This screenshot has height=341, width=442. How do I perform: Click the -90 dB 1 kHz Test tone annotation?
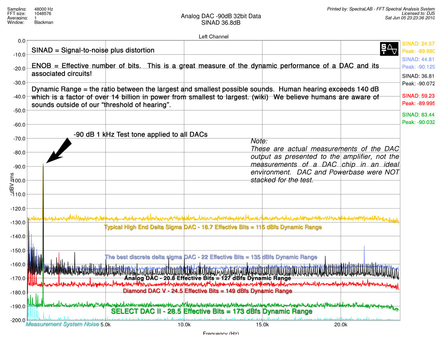(x=141, y=135)
